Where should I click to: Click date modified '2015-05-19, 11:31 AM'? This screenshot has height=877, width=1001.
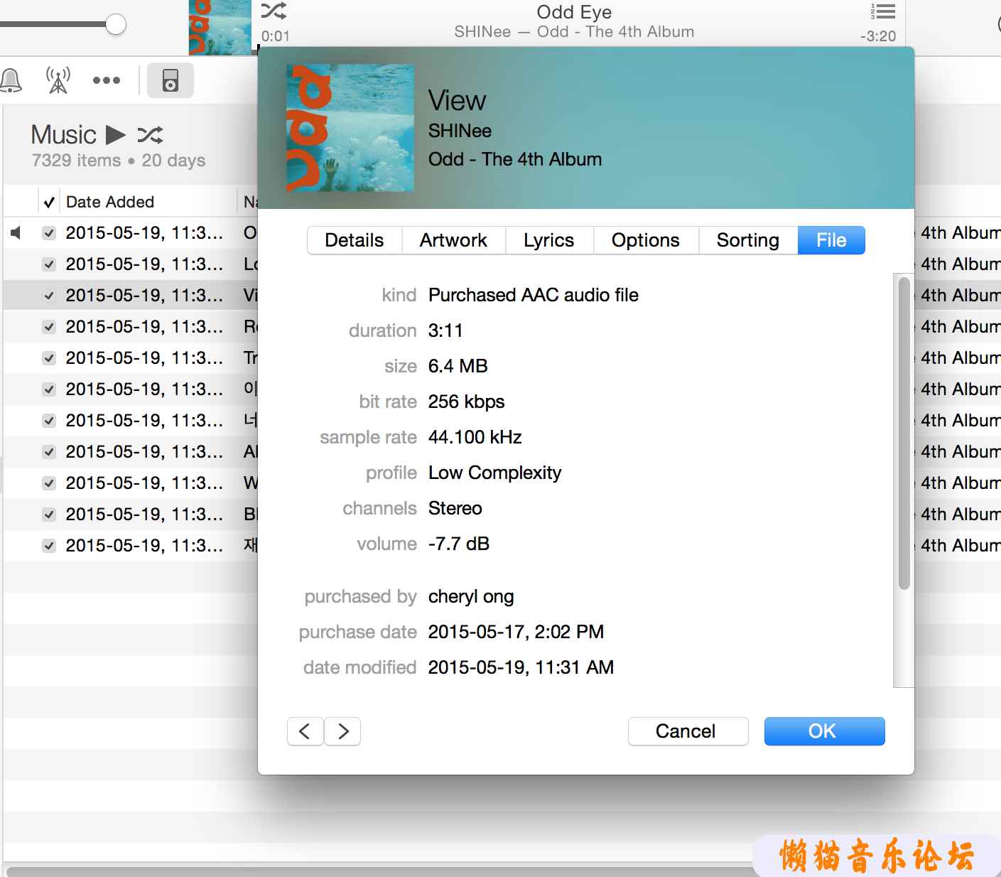(x=521, y=667)
